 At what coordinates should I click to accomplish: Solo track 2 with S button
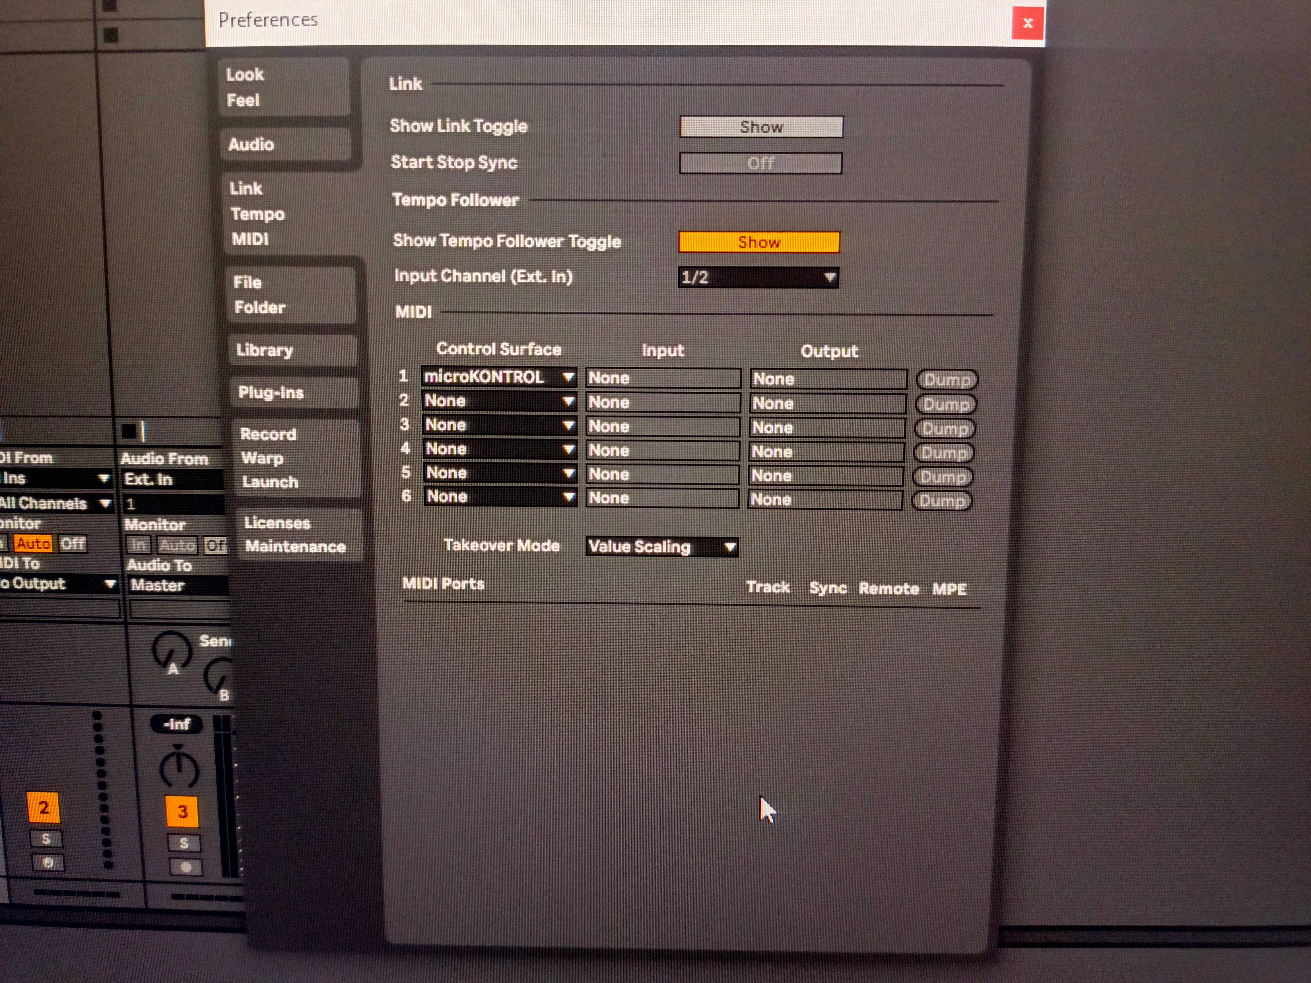pyautogui.click(x=46, y=839)
